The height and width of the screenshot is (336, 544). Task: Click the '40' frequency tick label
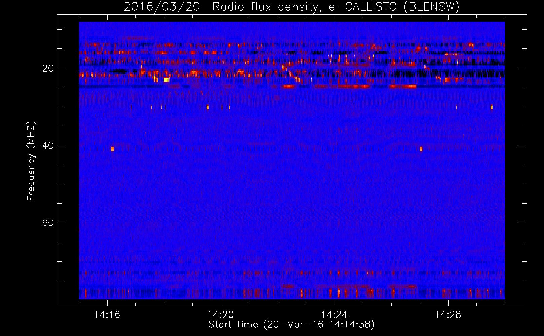pyautogui.click(x=48, y=145)
